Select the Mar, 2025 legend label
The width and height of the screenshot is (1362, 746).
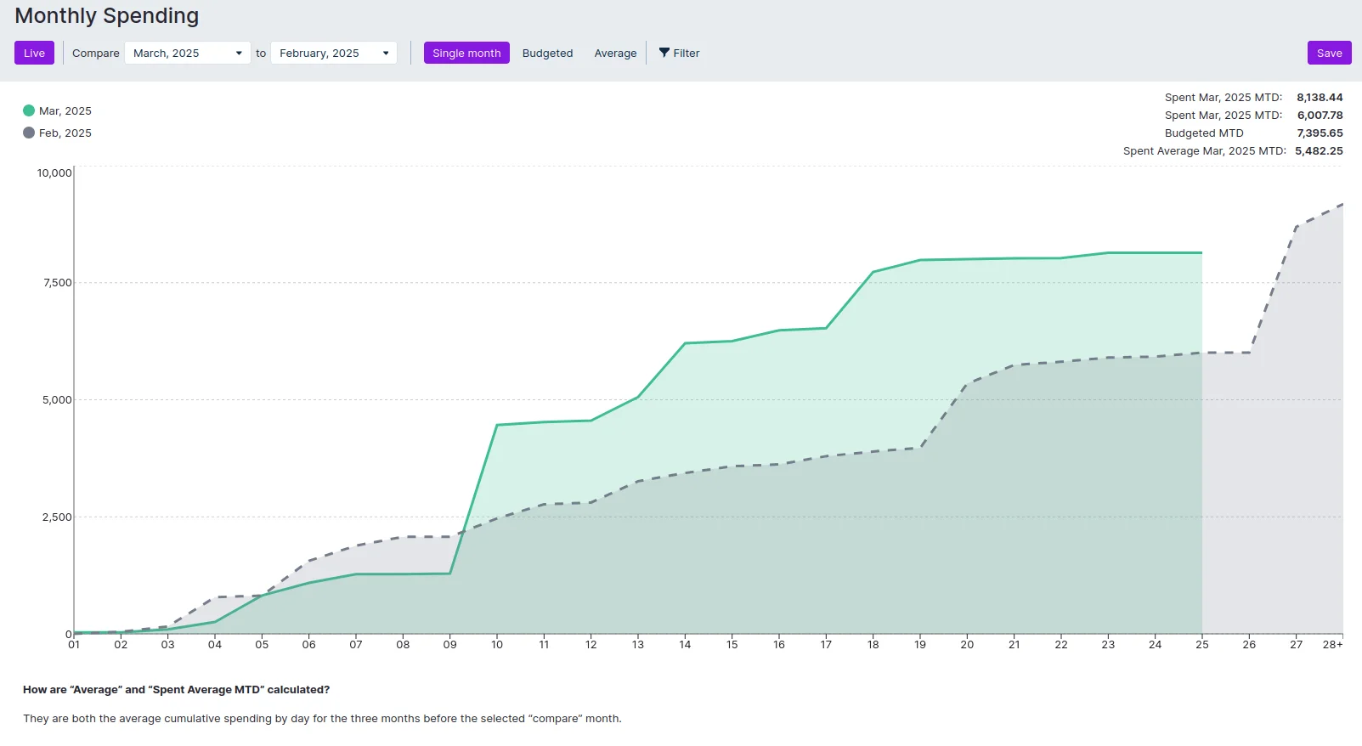[65, 110]
